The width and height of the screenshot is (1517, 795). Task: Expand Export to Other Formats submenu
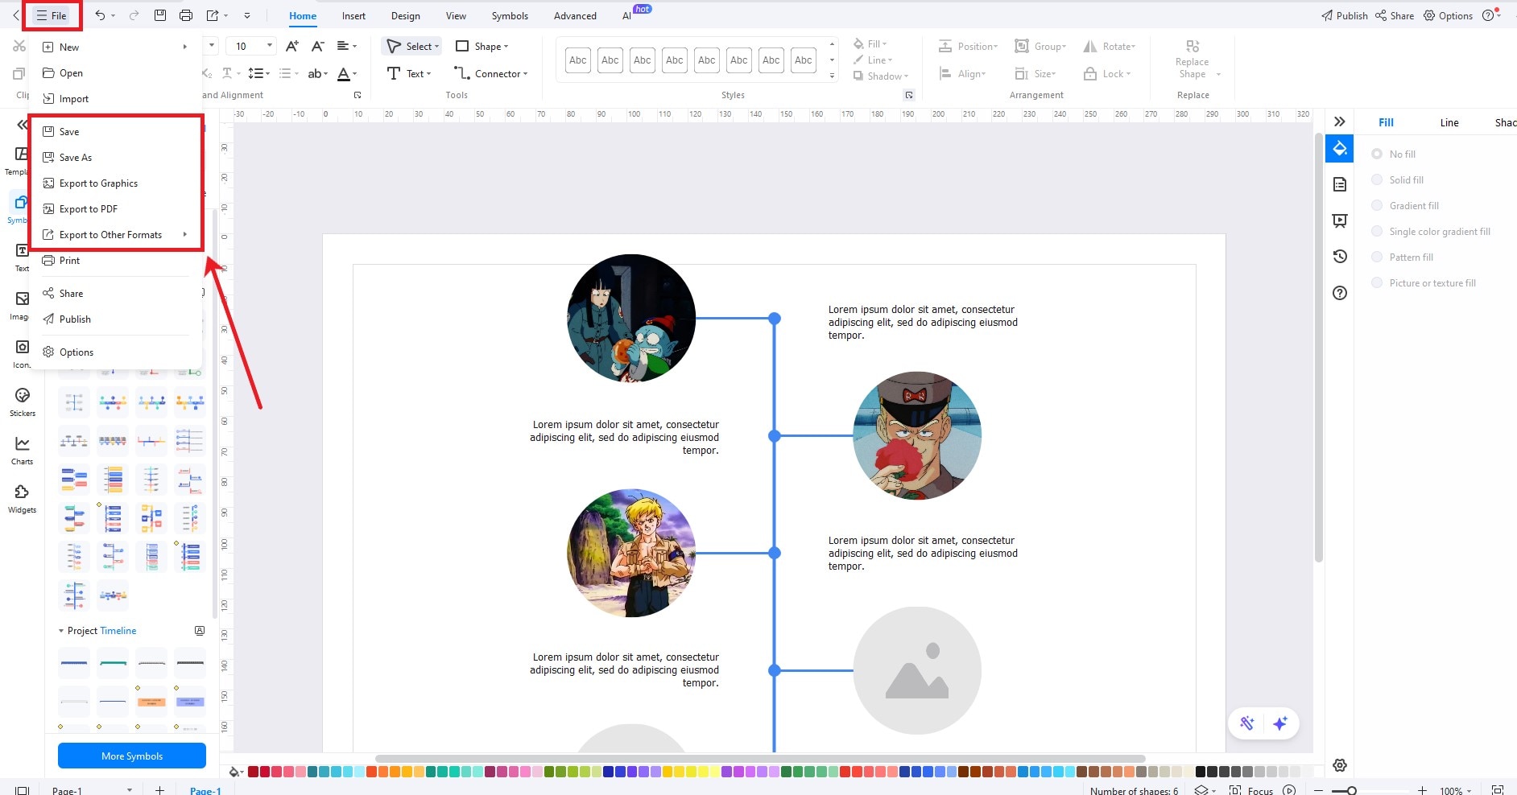[116, 235]
